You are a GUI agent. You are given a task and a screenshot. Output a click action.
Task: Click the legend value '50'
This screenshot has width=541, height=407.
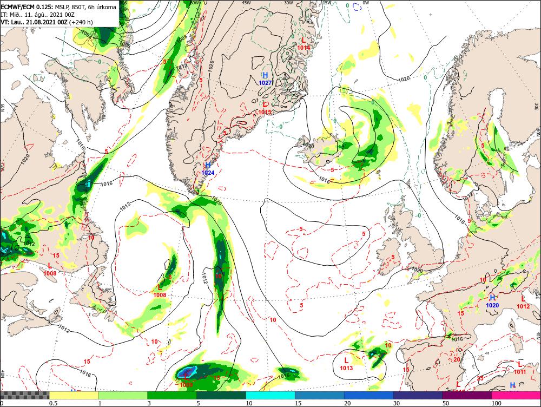pos(446,403)
